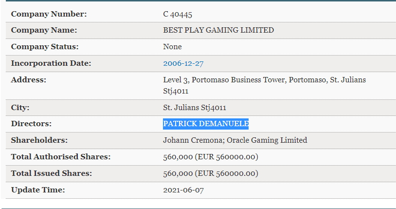Click the Update Time label
Image resolution: width=396 pixels, height=209 pixels.
[38, 190]
